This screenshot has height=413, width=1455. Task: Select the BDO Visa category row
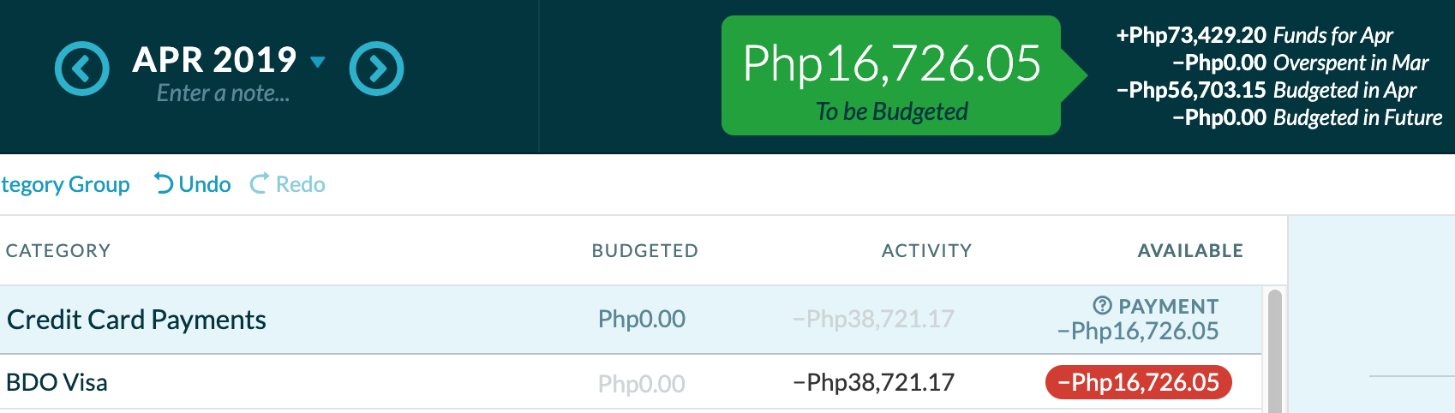631,382
